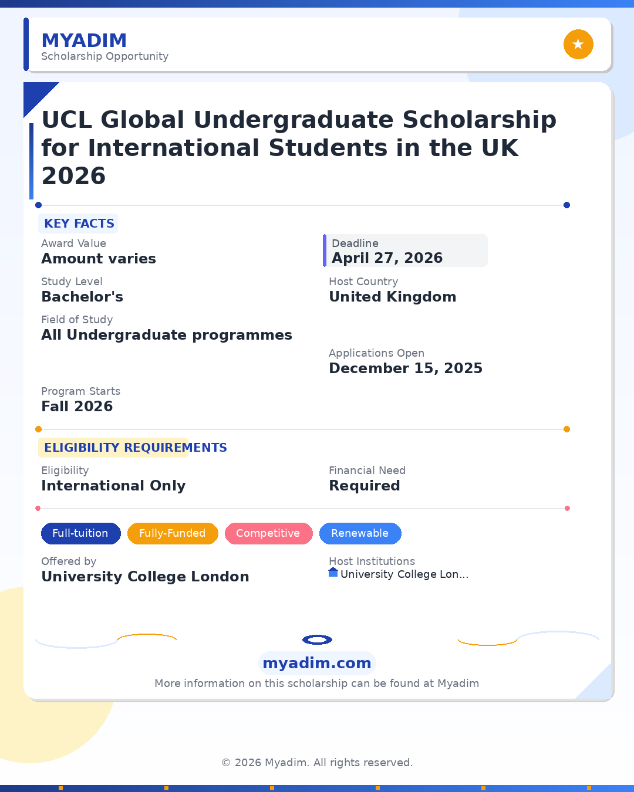This screenshot has width=634, height=792.
Task: Click the Renewable tag pill
Action: pyautogui.click(x=360, y=533)
